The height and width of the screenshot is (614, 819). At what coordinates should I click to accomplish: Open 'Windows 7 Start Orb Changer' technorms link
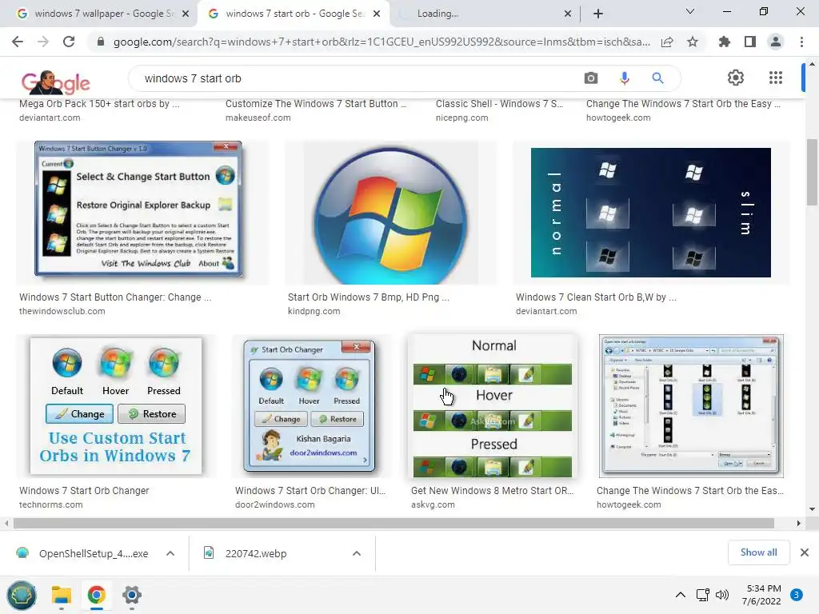tap(84, 491)
